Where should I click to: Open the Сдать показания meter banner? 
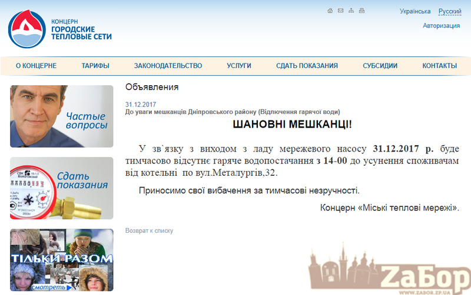tap(62, 188)
